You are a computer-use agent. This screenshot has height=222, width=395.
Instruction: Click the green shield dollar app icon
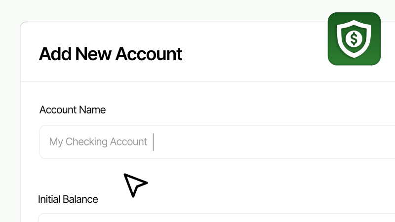[x=354, y=38]
